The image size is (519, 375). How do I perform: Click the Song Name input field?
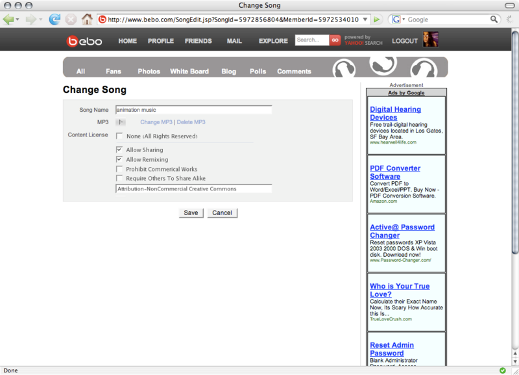(193, 110)
